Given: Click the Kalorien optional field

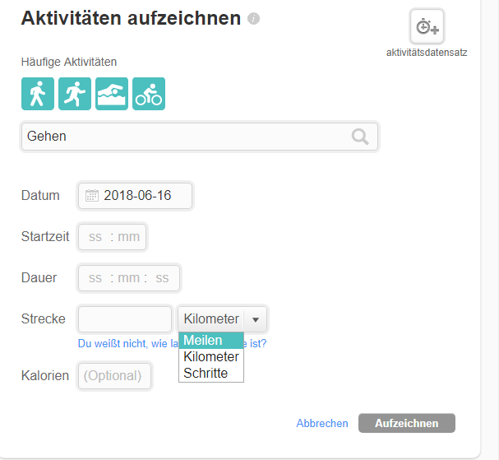Looking at the screenshot, I should 114,376.
